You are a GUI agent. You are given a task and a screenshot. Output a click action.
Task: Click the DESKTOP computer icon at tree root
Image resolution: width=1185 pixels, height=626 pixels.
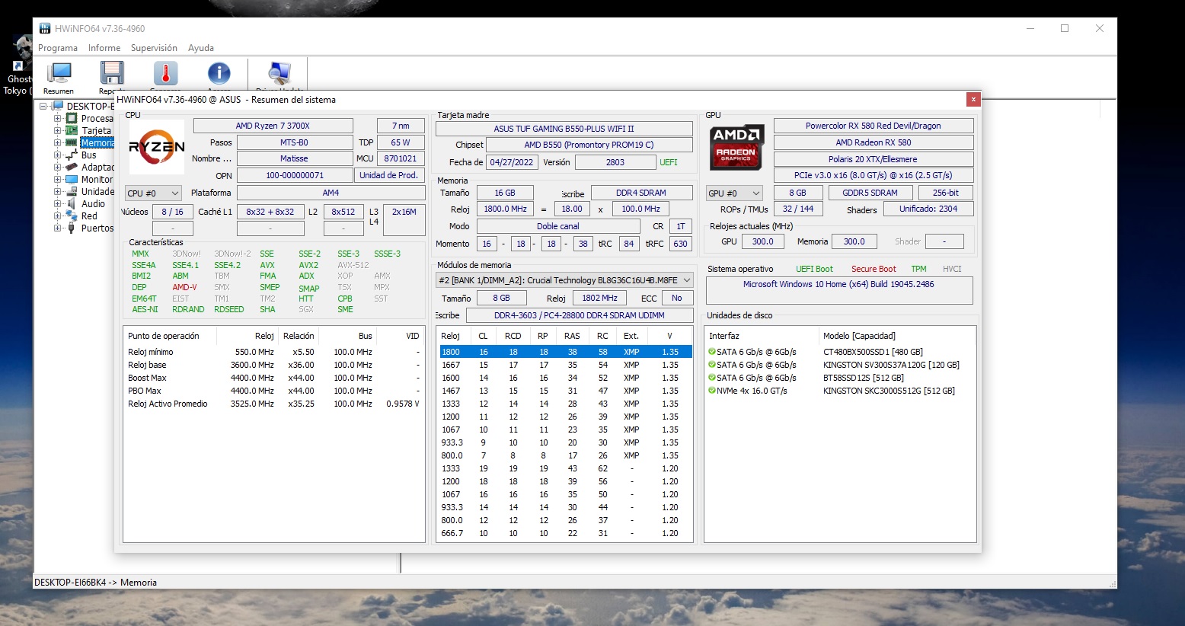[58, 106]
